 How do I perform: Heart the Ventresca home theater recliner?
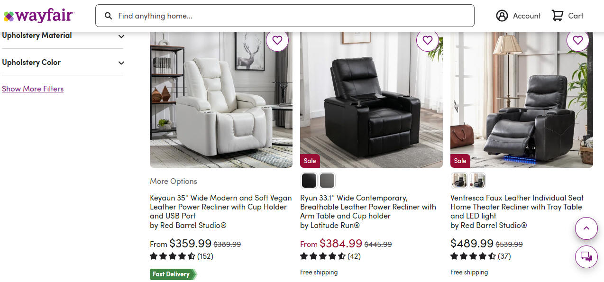[x=578, y=40]
